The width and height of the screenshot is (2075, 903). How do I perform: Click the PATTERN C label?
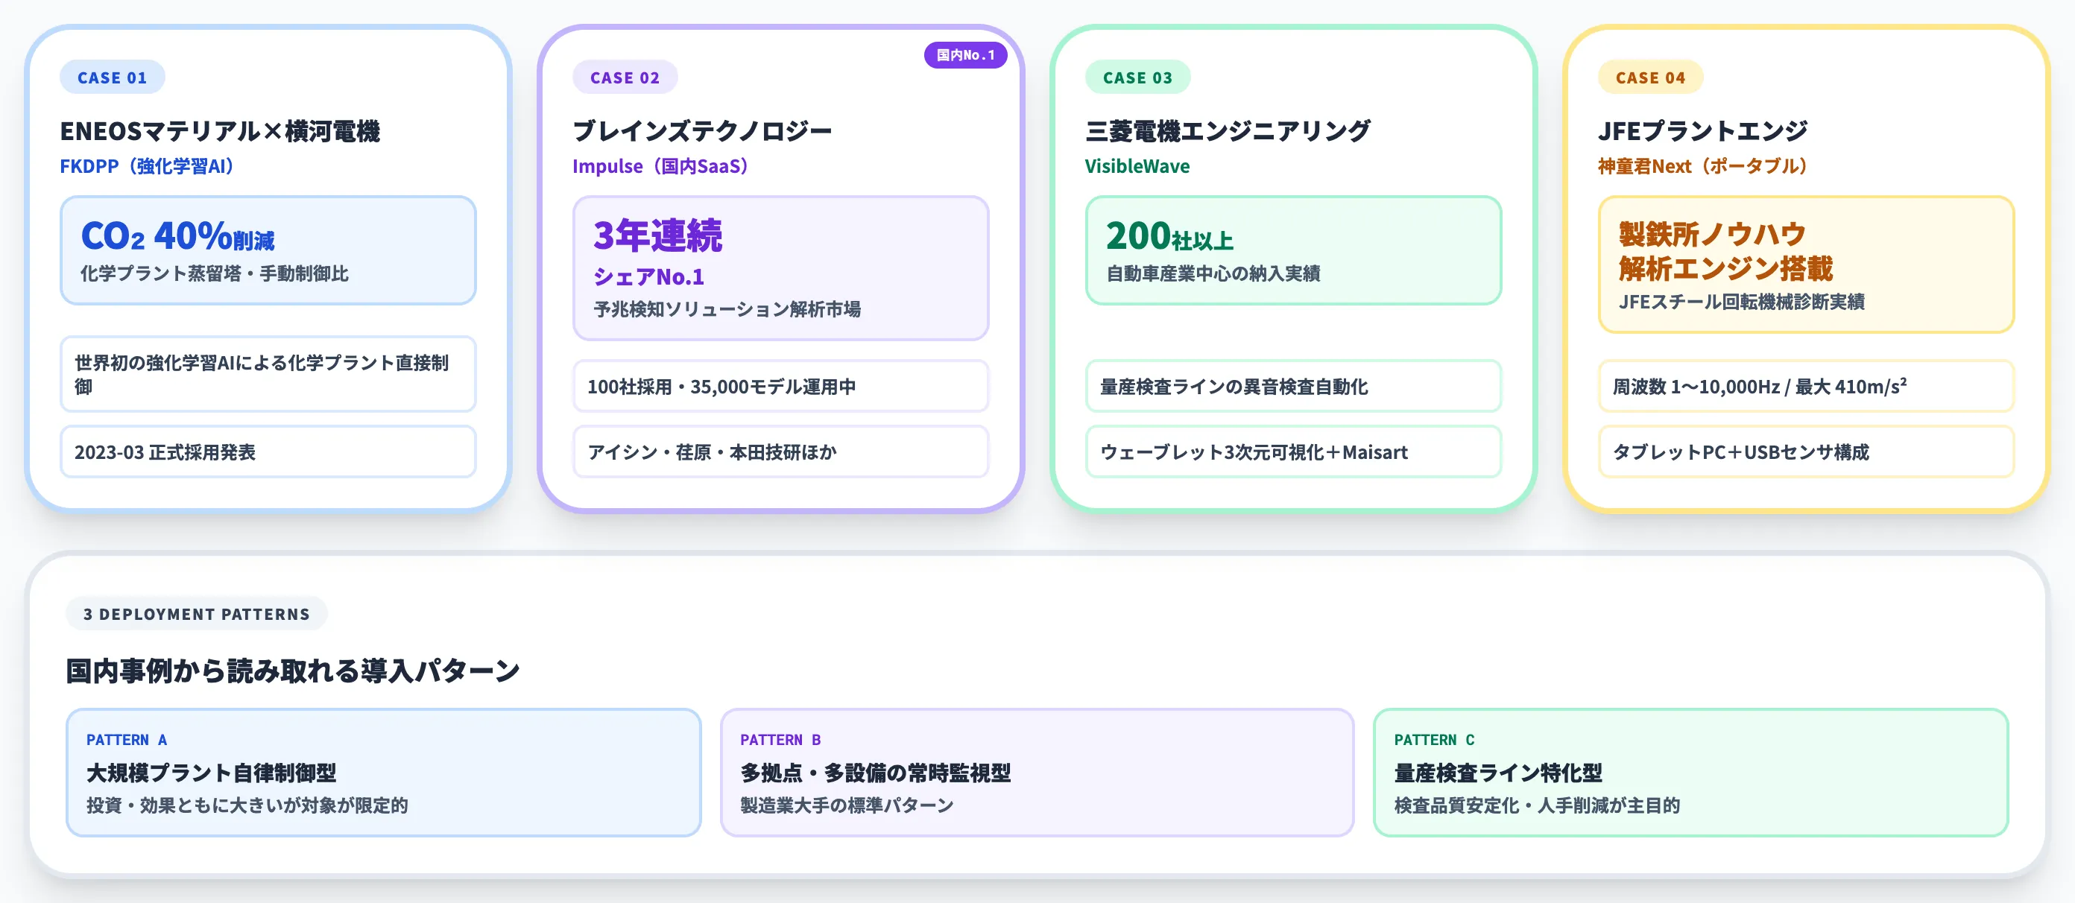point(1435,740)
